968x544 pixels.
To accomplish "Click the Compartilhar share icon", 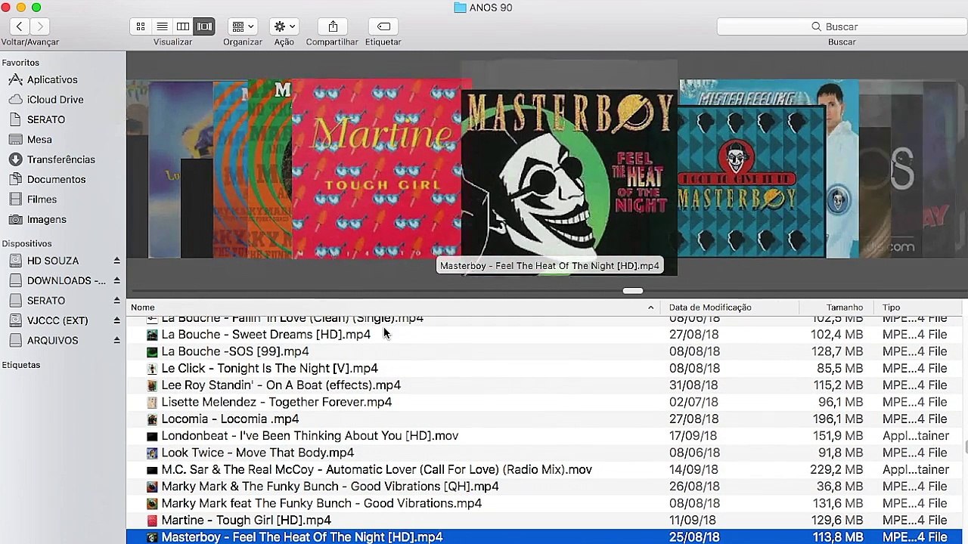I will pyautogui.click(x=333, y=26).
